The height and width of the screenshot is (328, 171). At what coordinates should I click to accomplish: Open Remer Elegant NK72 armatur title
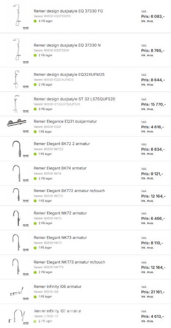60,213
